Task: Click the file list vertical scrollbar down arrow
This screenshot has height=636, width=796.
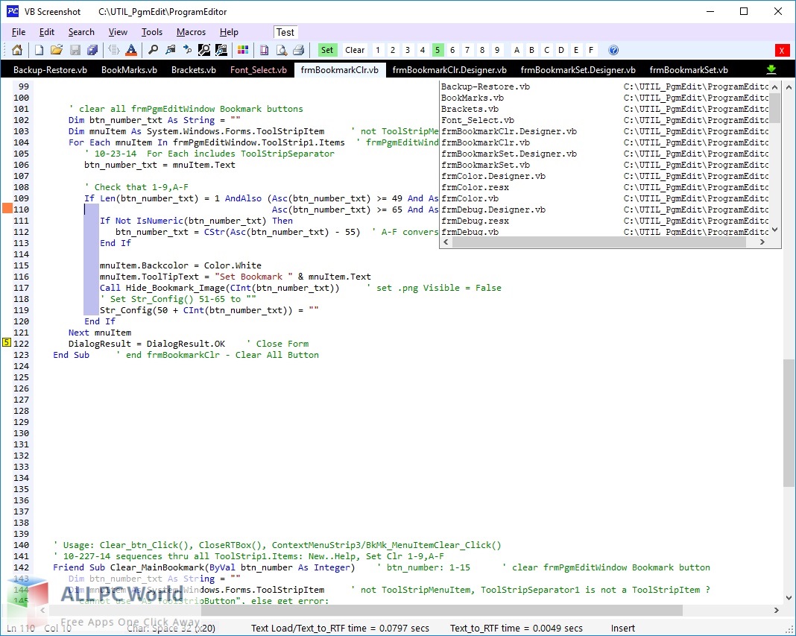Action: [775, 230]
